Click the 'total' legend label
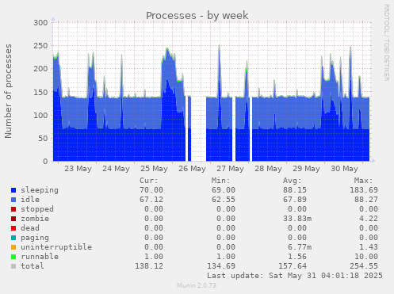Image resolution: width=394 pixels, height=294 pixels. click(33, 266)
